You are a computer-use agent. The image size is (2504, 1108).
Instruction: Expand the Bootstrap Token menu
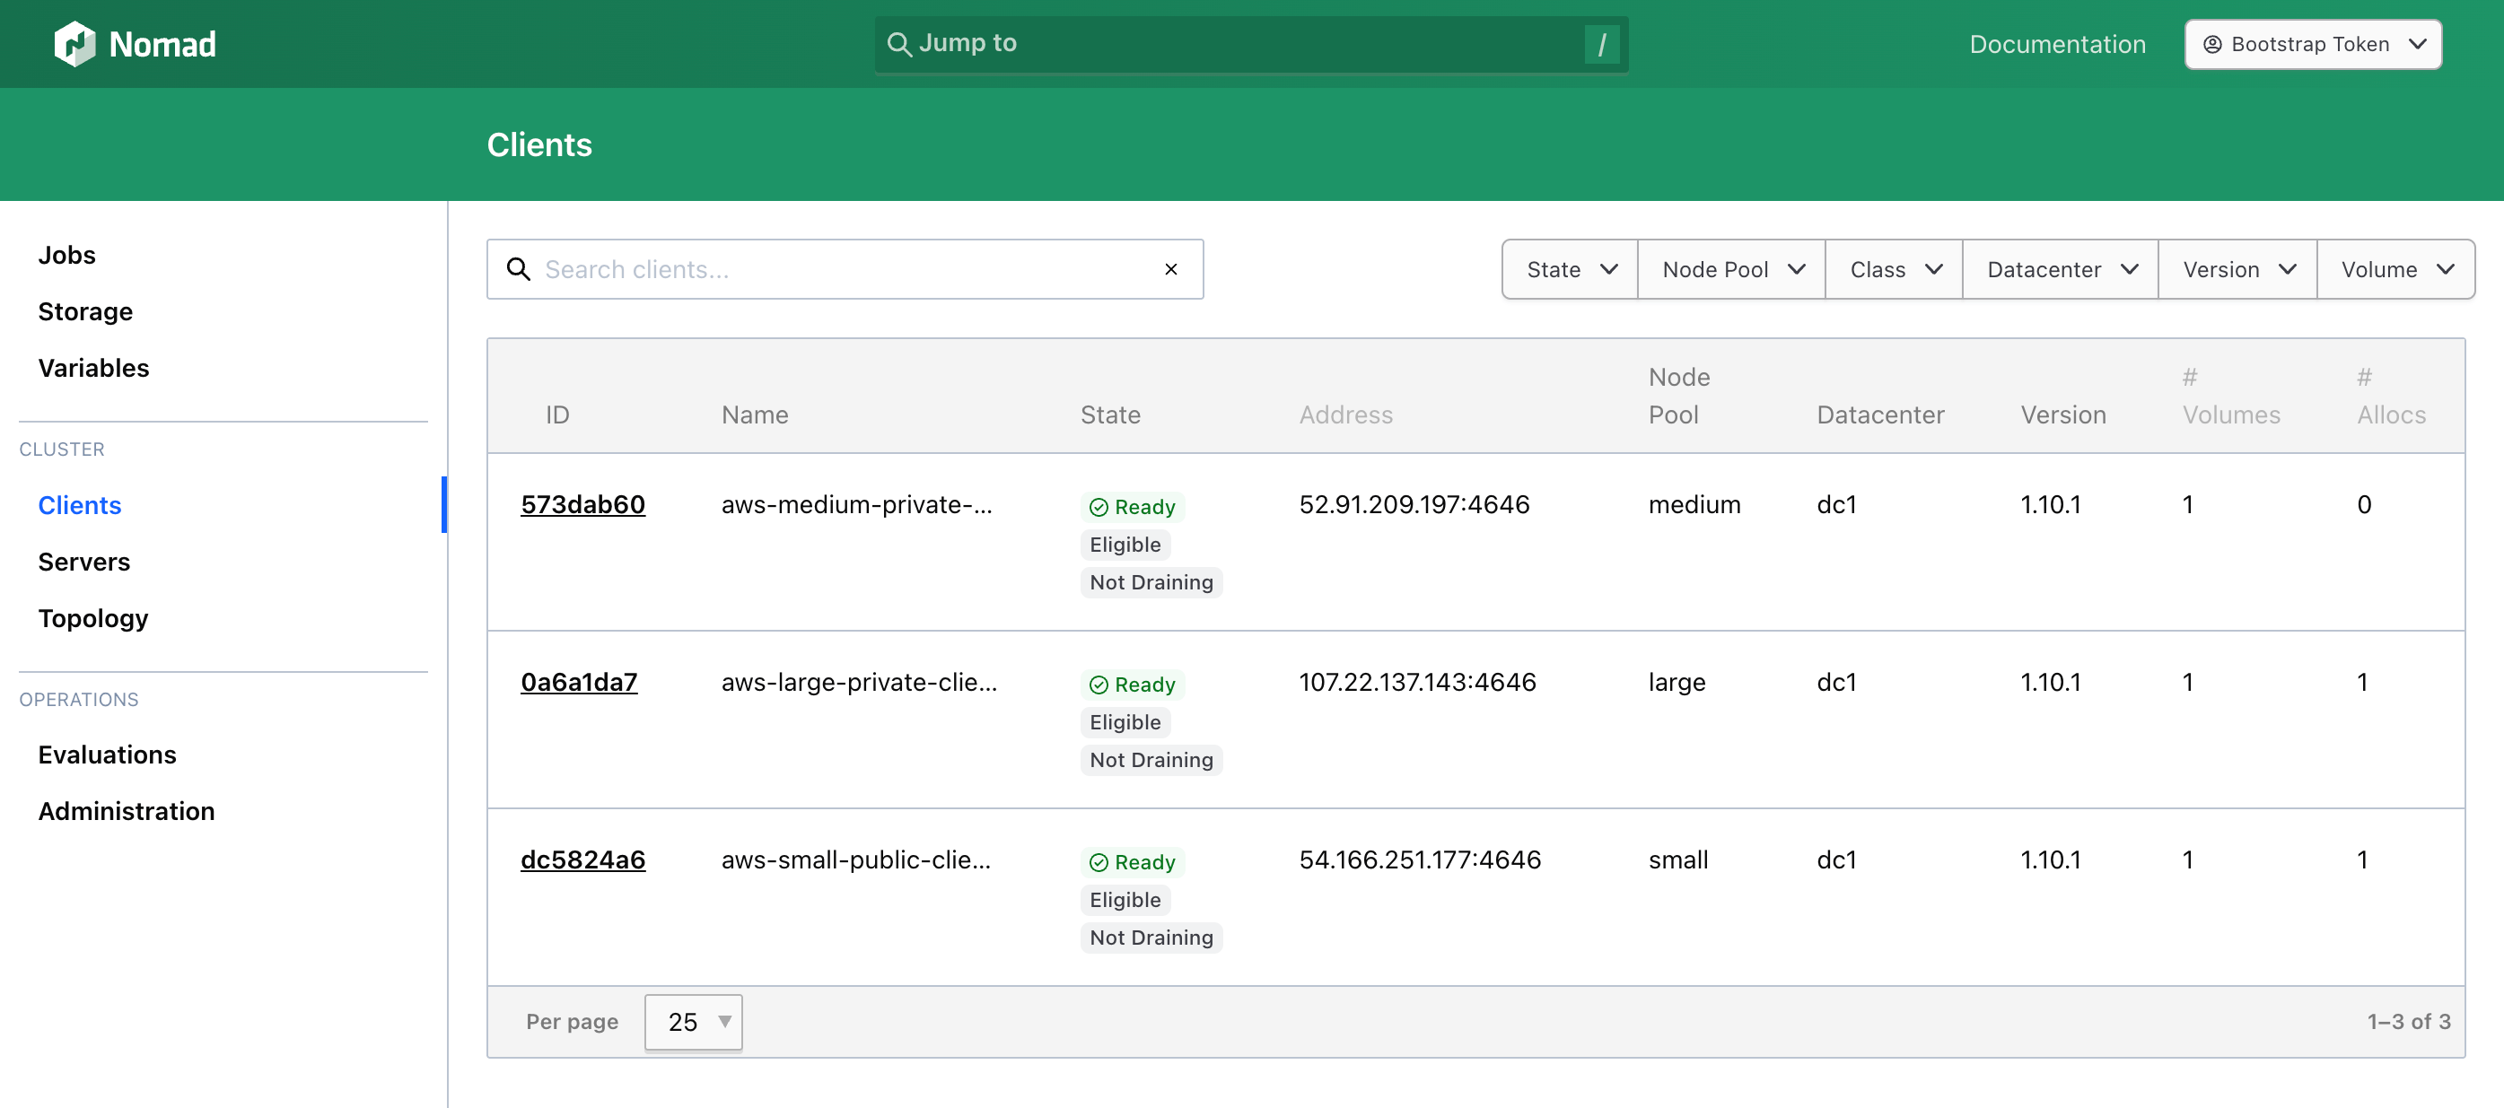pyautogui.click(x=2421, y=44)
